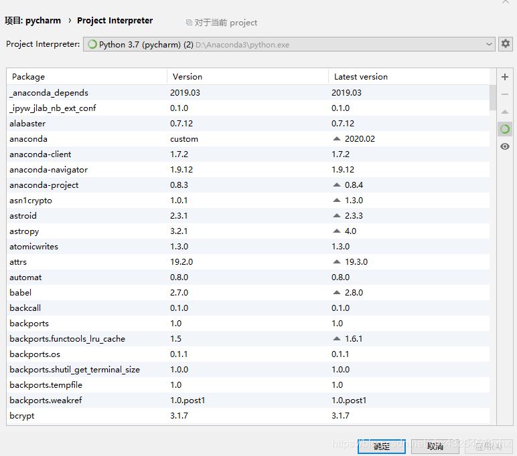
Task: Click the upgrade package arrow icon
Action: click(x=505, y=112)
